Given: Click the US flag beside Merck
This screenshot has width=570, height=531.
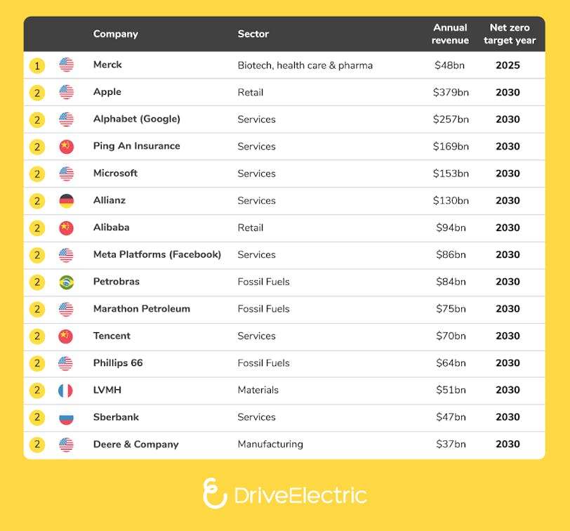Looking at the screenshot, I should (x=66, y=65).
